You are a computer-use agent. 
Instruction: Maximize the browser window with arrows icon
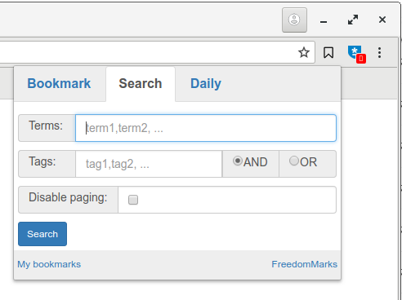coord(353,20)
